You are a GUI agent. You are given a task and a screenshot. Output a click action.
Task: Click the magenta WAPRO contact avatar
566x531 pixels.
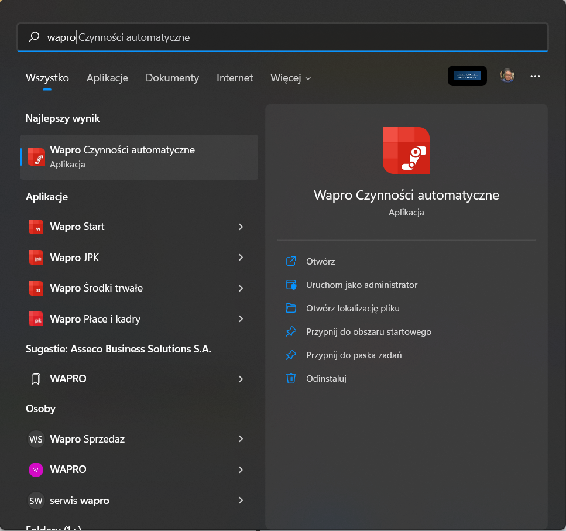coord(36,470)
